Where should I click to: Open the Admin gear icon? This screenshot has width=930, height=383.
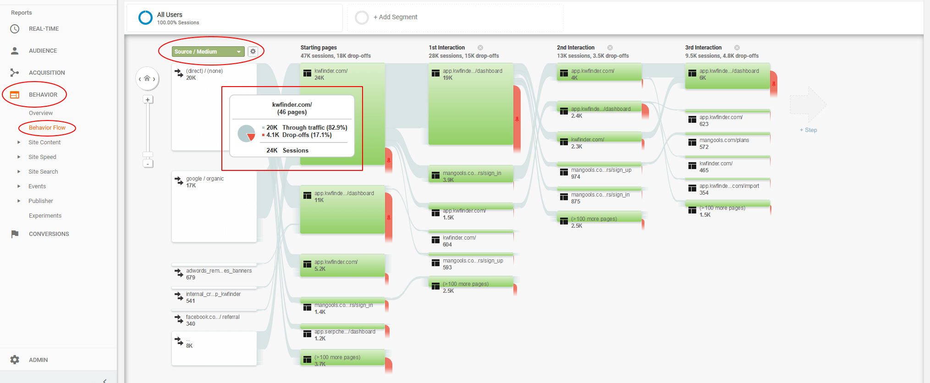[15, 360]
